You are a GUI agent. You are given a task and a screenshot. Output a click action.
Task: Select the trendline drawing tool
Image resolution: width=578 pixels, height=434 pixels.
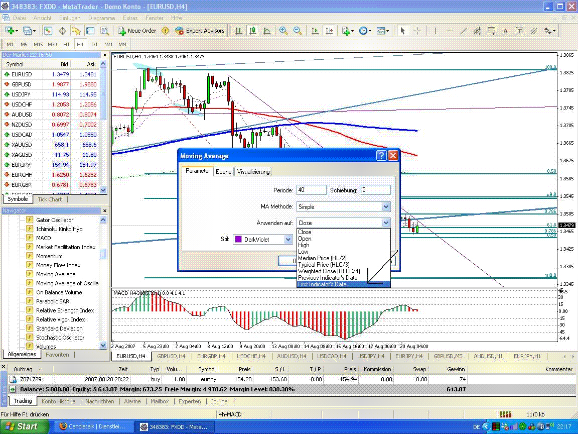pyautogui.click(x=464, y=31)
